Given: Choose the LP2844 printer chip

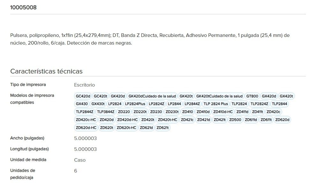Looking at the screenshot, I should click(x=174, y=104).
